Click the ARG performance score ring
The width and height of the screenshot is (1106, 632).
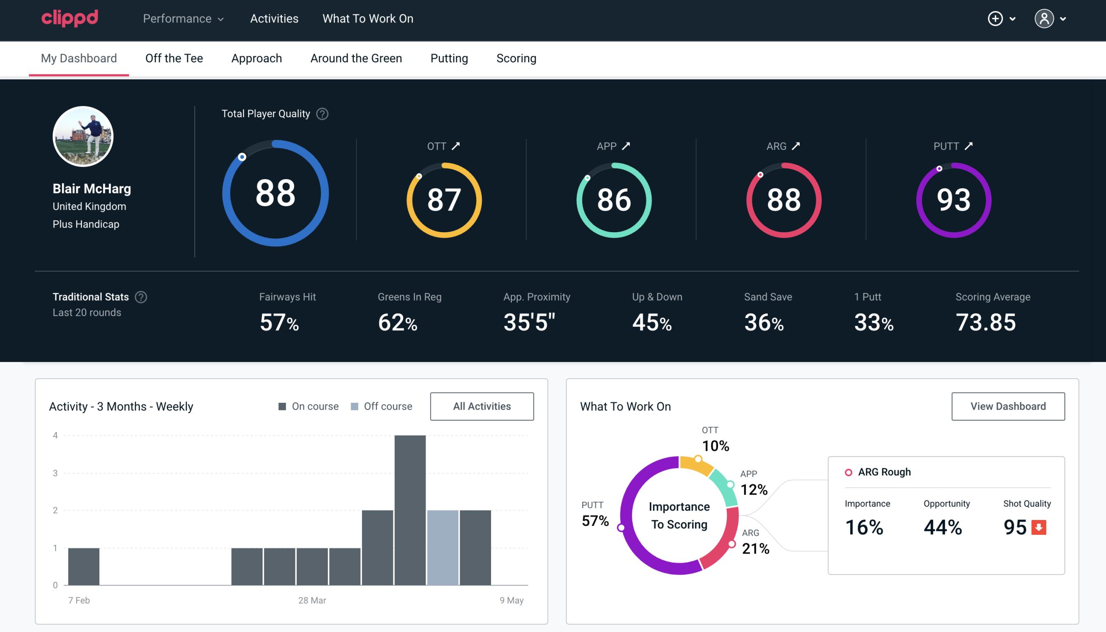tap(783, 197)
